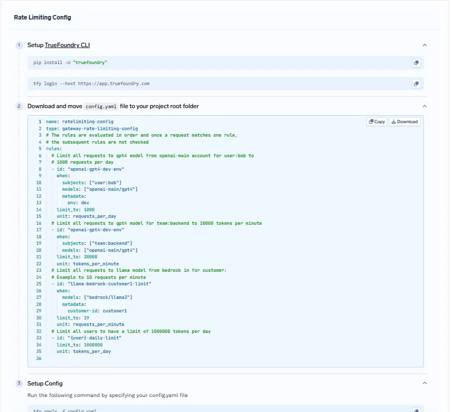Copy the tfy login command
This screenshot has height=412, width=451.
pos(416,84)
